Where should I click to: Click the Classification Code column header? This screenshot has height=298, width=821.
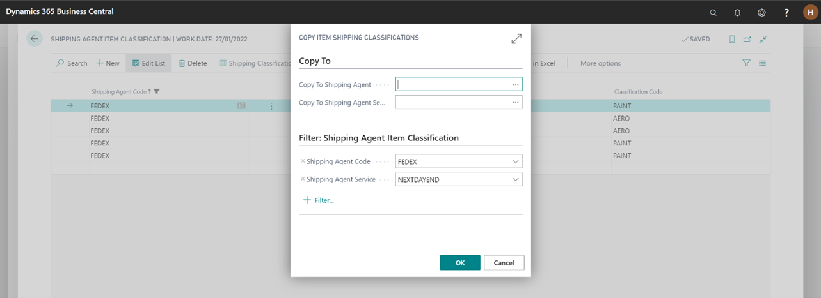pos(638,92)
